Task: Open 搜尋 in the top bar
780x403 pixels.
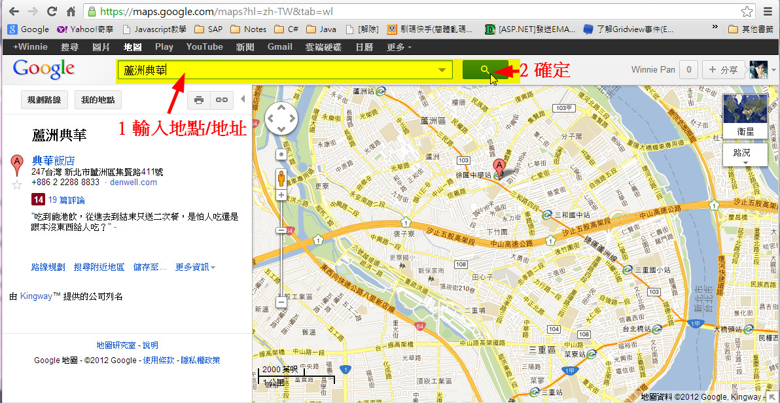Action: point(69,46)
